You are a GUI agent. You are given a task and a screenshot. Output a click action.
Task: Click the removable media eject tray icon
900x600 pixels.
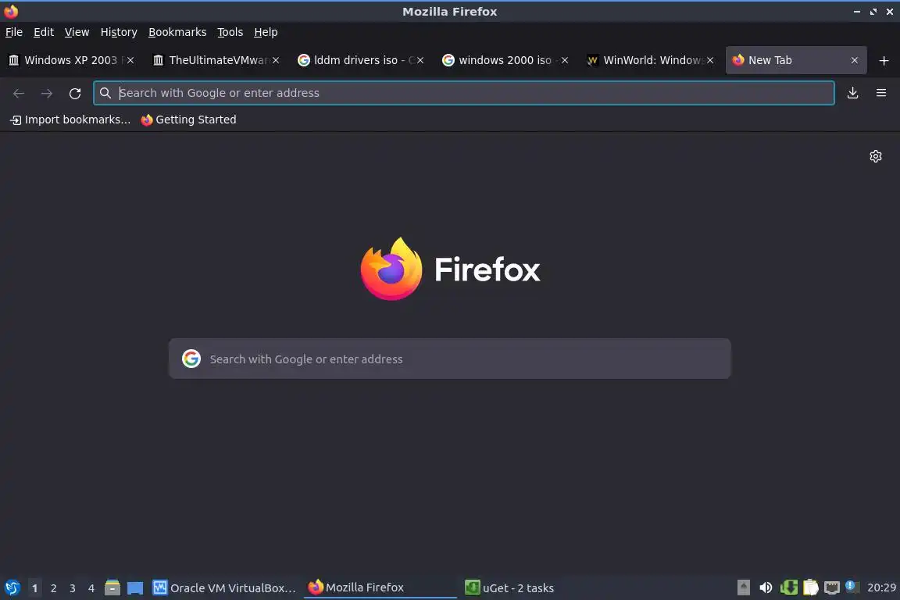point(743,587)
